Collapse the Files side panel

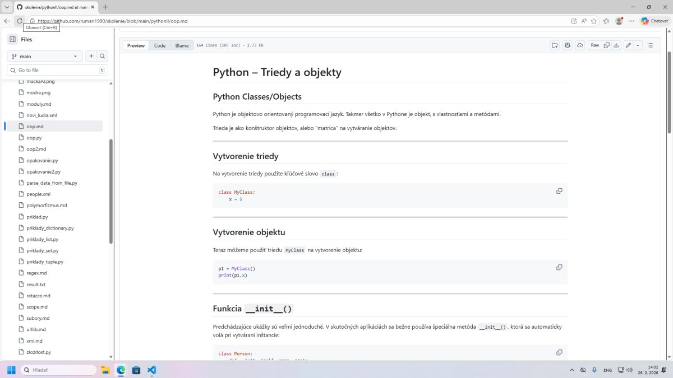[12, 39]
